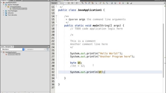
Task: Select Source Packages folder
Action: (x=13, y=5)
